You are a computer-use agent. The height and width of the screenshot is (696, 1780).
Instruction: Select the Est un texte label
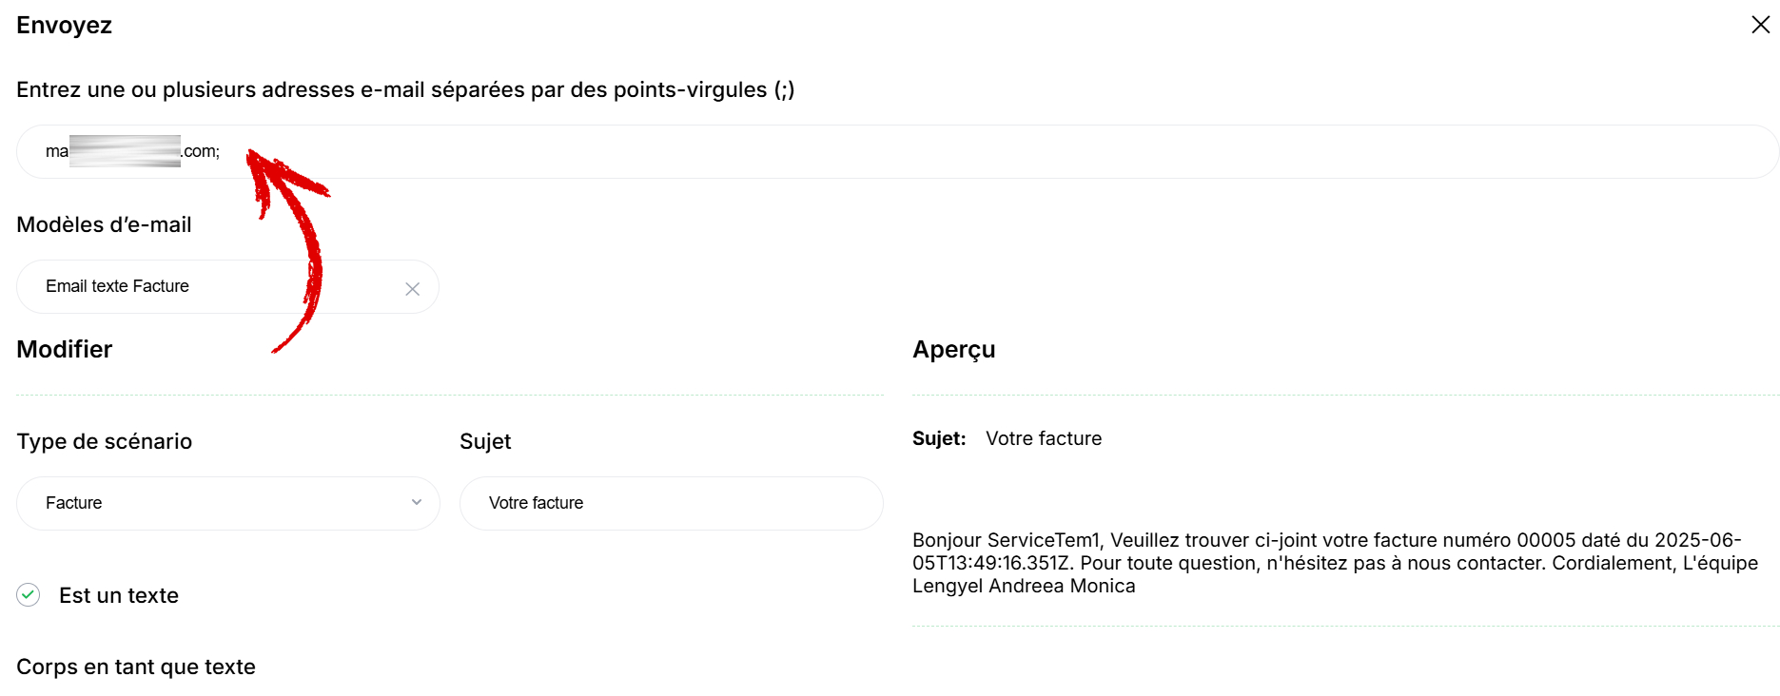(x=119, y=595)
